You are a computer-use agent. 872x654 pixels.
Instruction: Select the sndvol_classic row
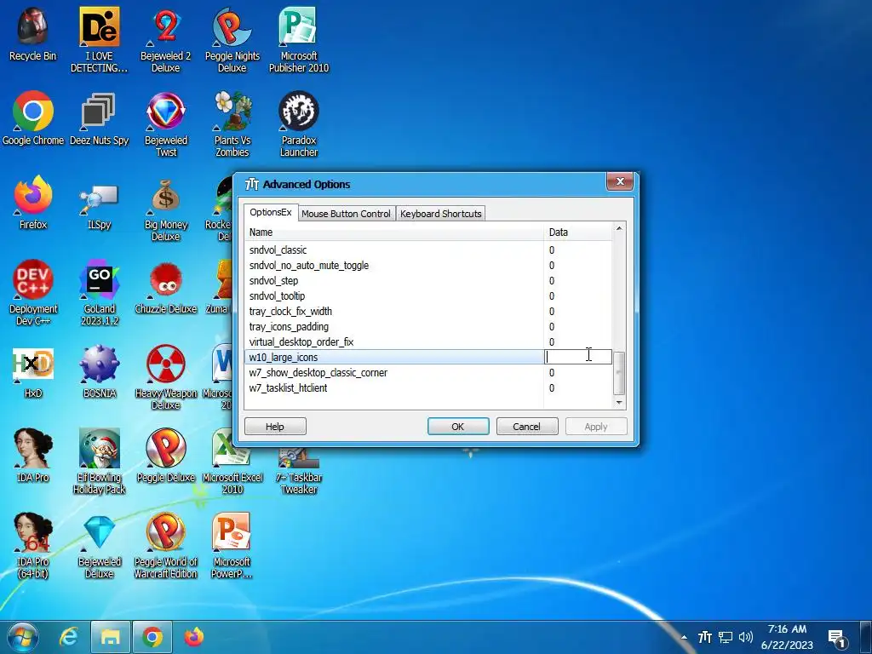[427, 250]
